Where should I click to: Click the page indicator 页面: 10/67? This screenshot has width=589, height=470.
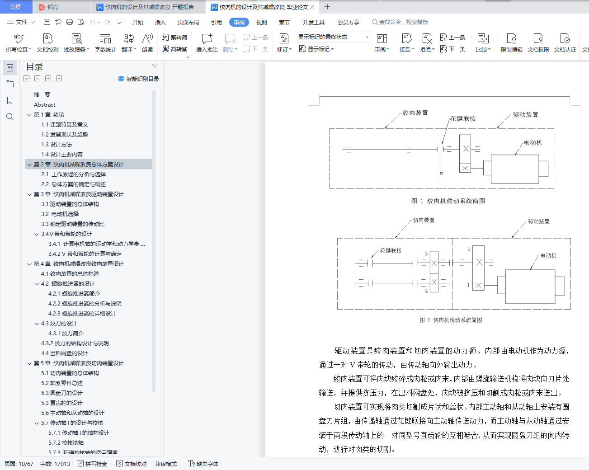click(x=19, y=464)
